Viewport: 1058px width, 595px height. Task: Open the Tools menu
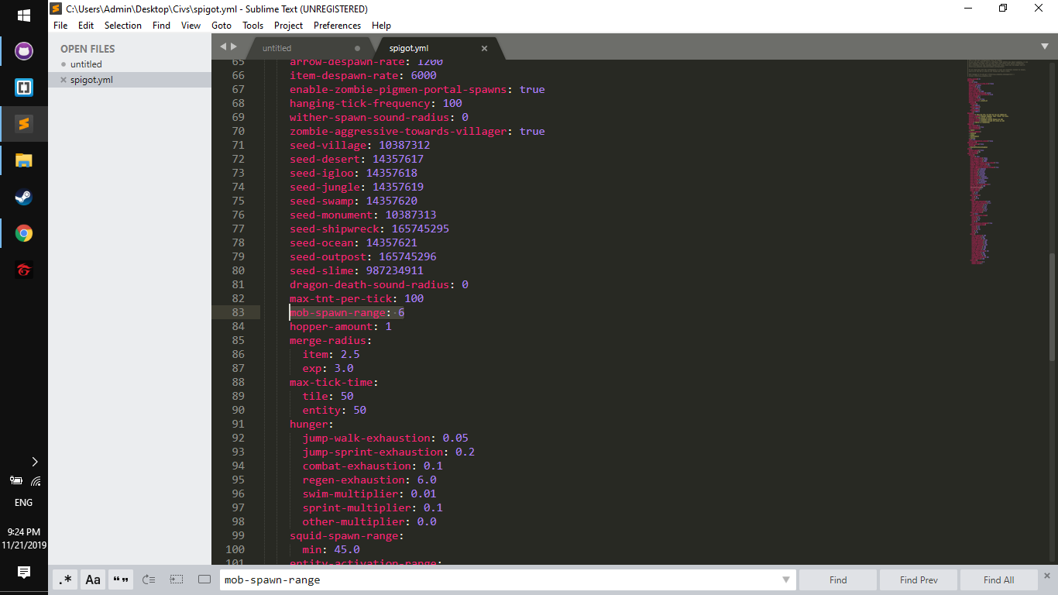(x=252, y=26)
